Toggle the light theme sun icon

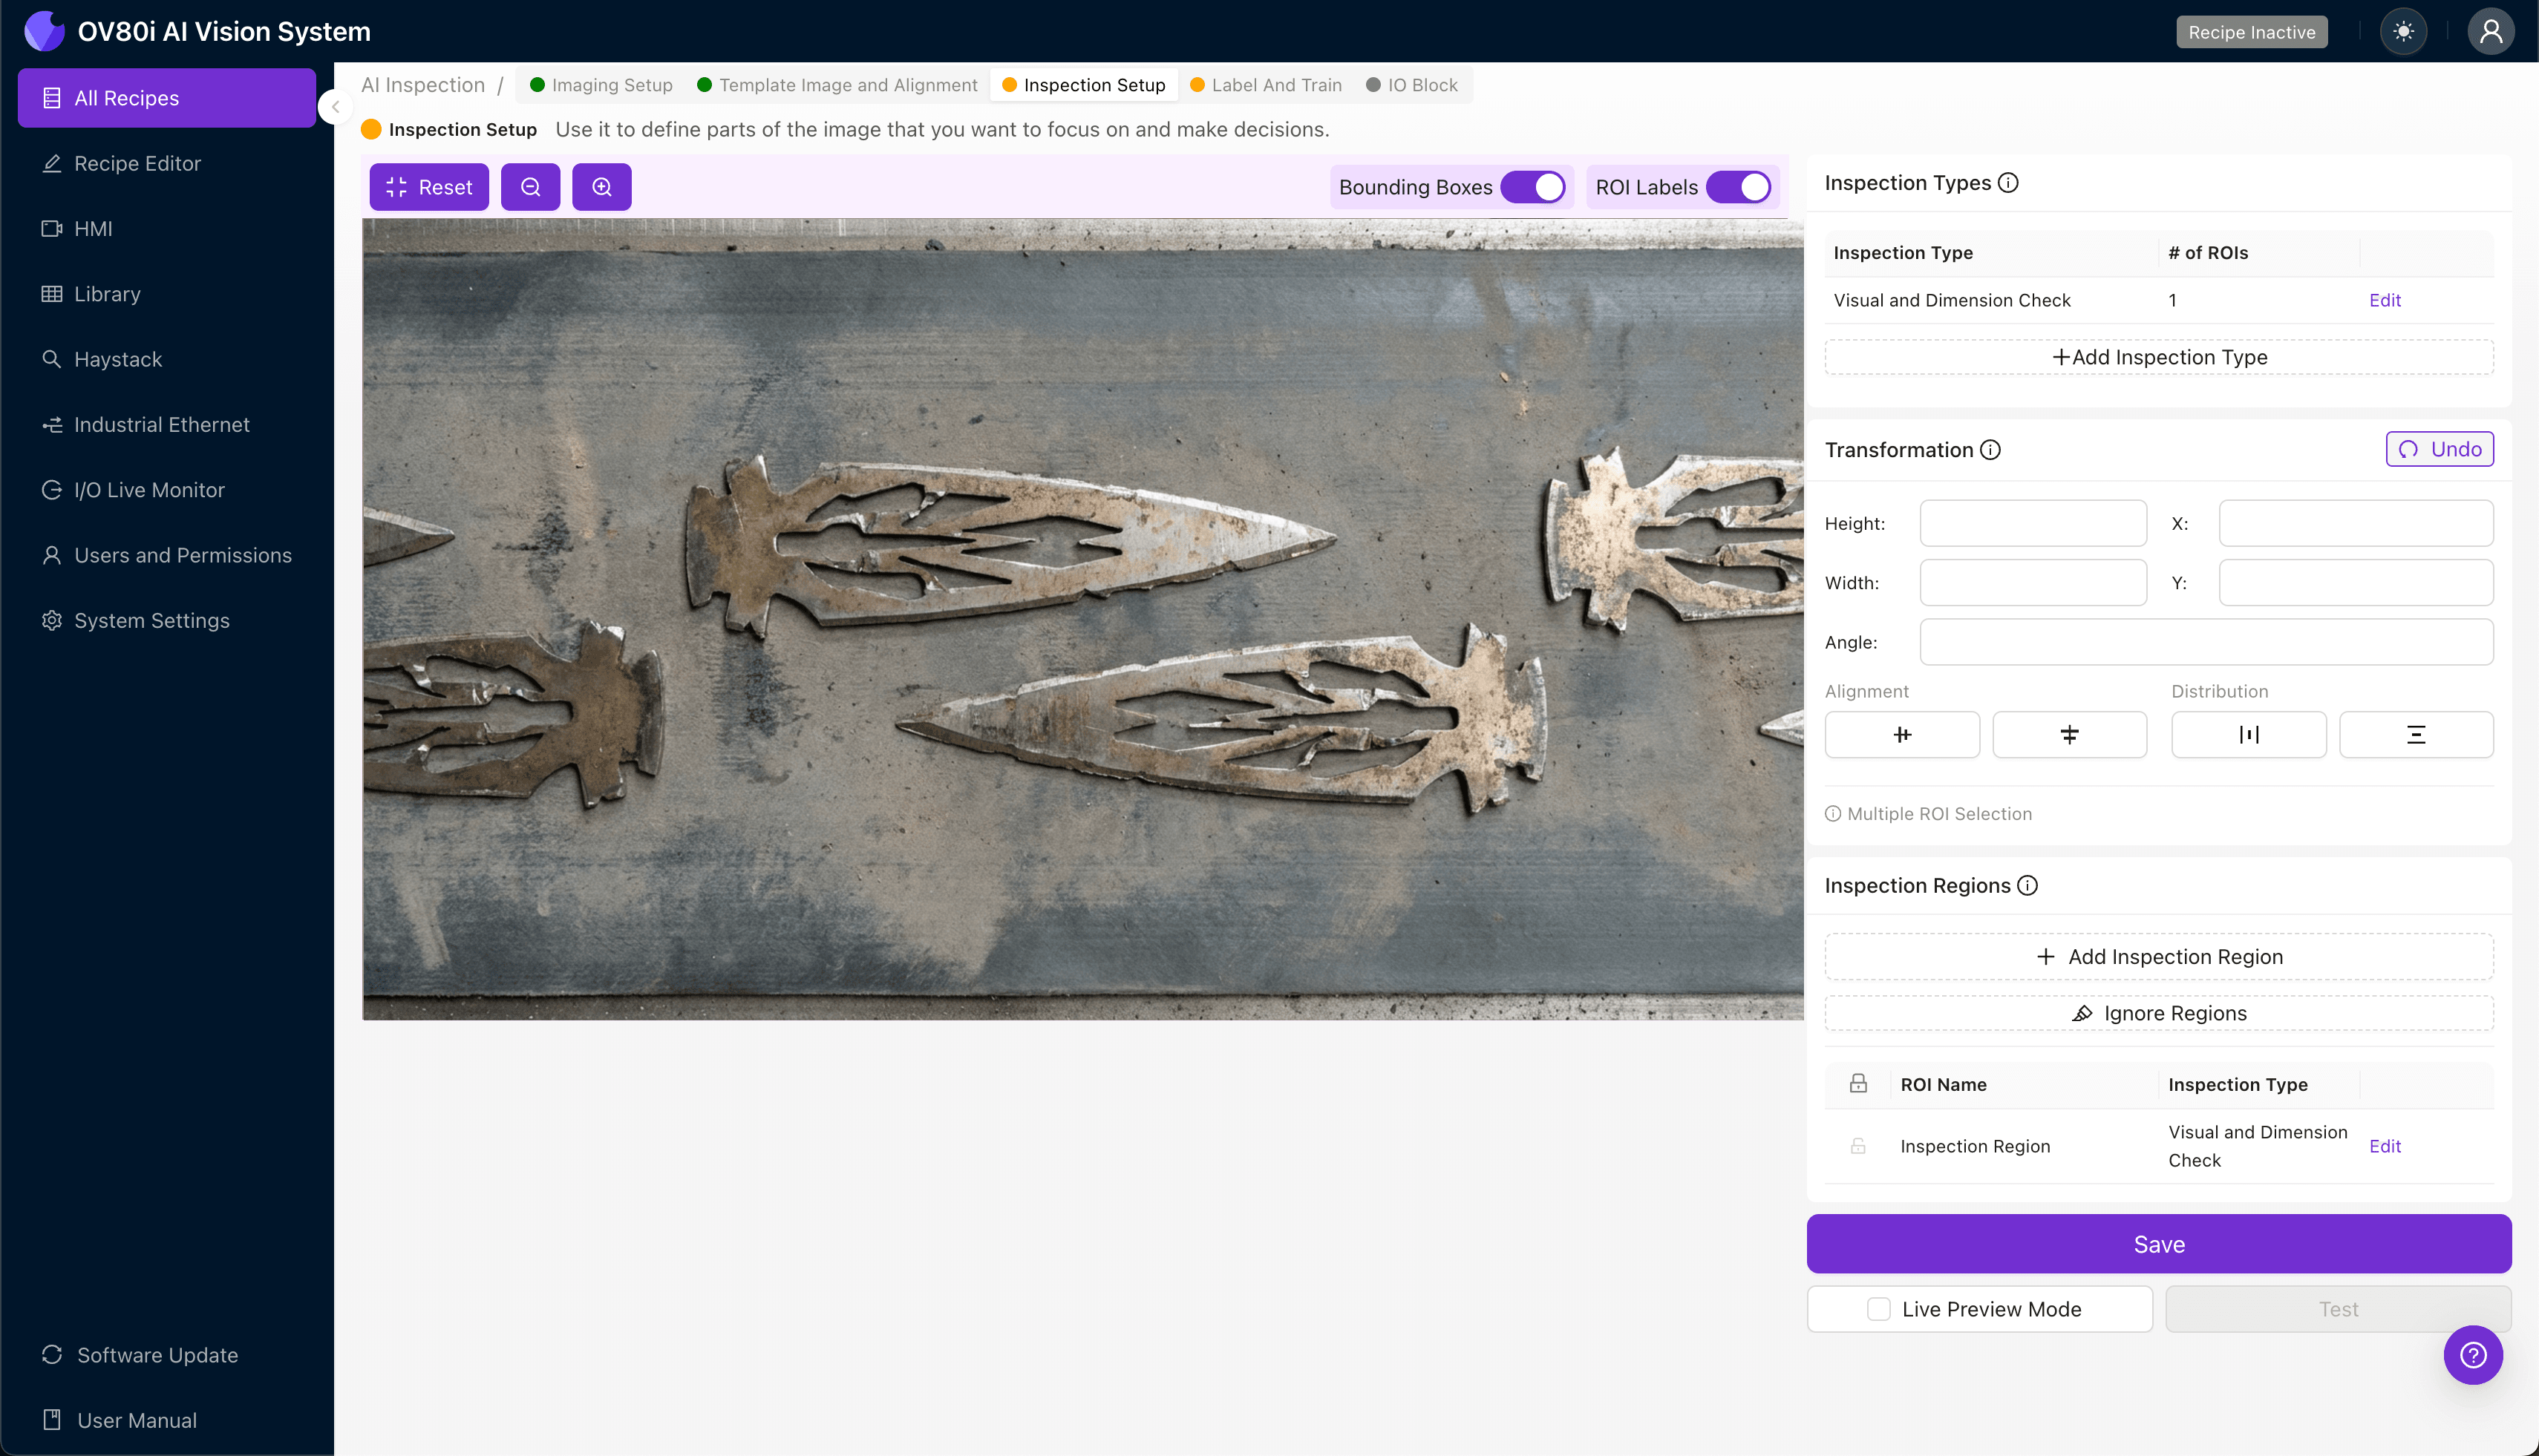pos(2403,32)
